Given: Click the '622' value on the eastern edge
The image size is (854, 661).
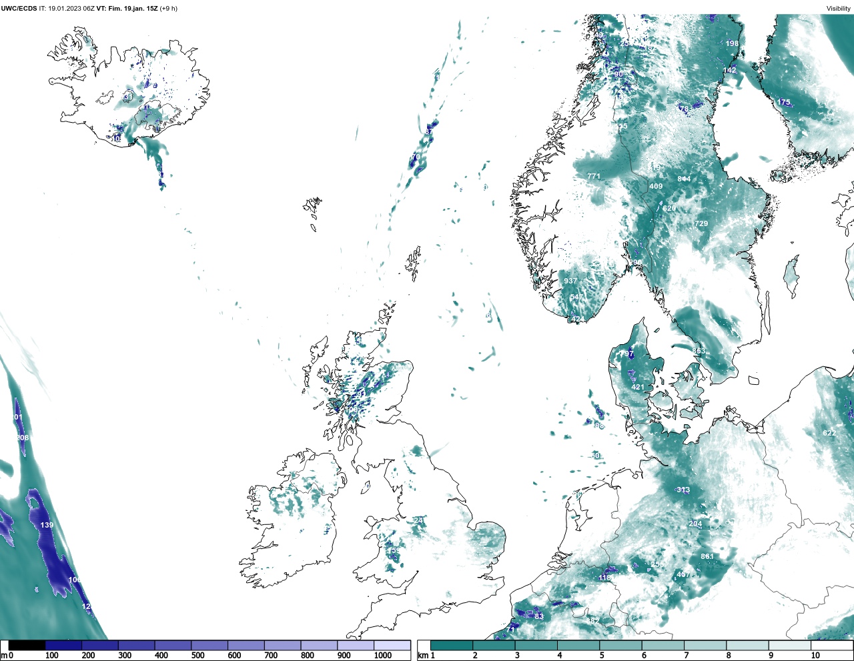Looking at the screenshot, I should pyautogui.click(x=829, y=433).
